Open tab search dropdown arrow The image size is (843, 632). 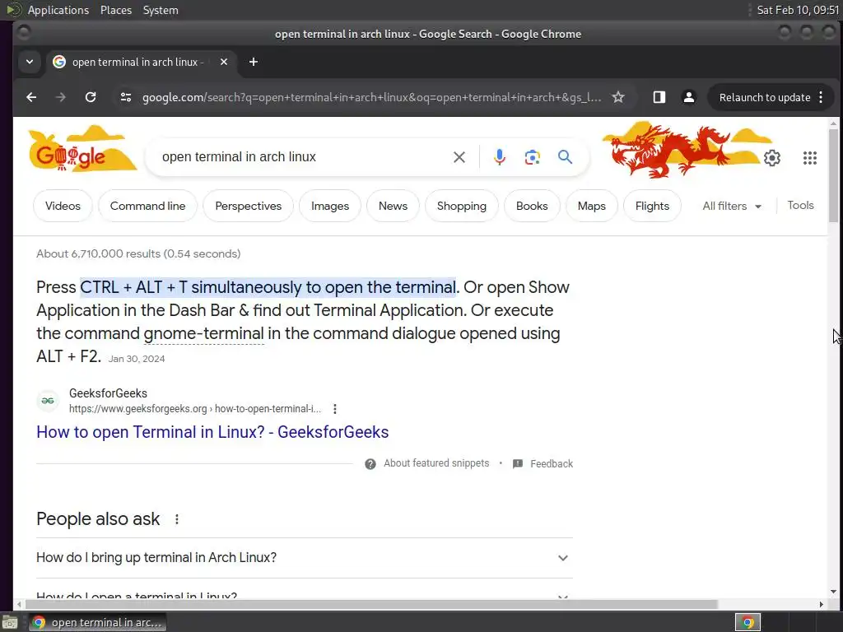click(30, 62)
